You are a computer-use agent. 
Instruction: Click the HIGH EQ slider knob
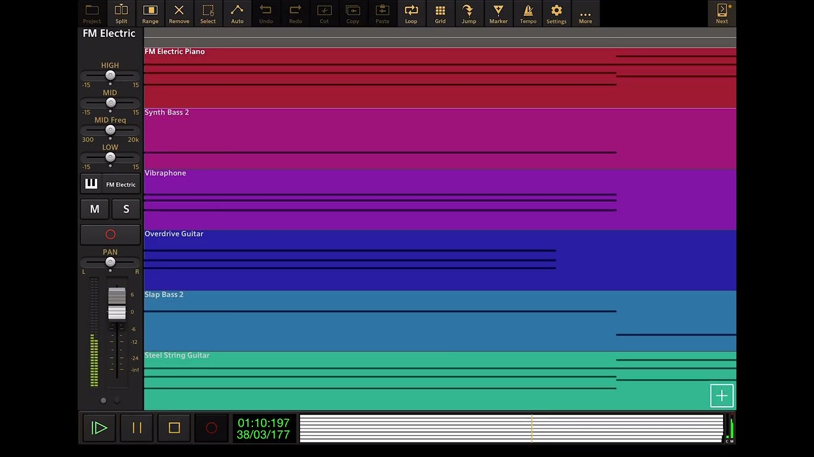110,76
